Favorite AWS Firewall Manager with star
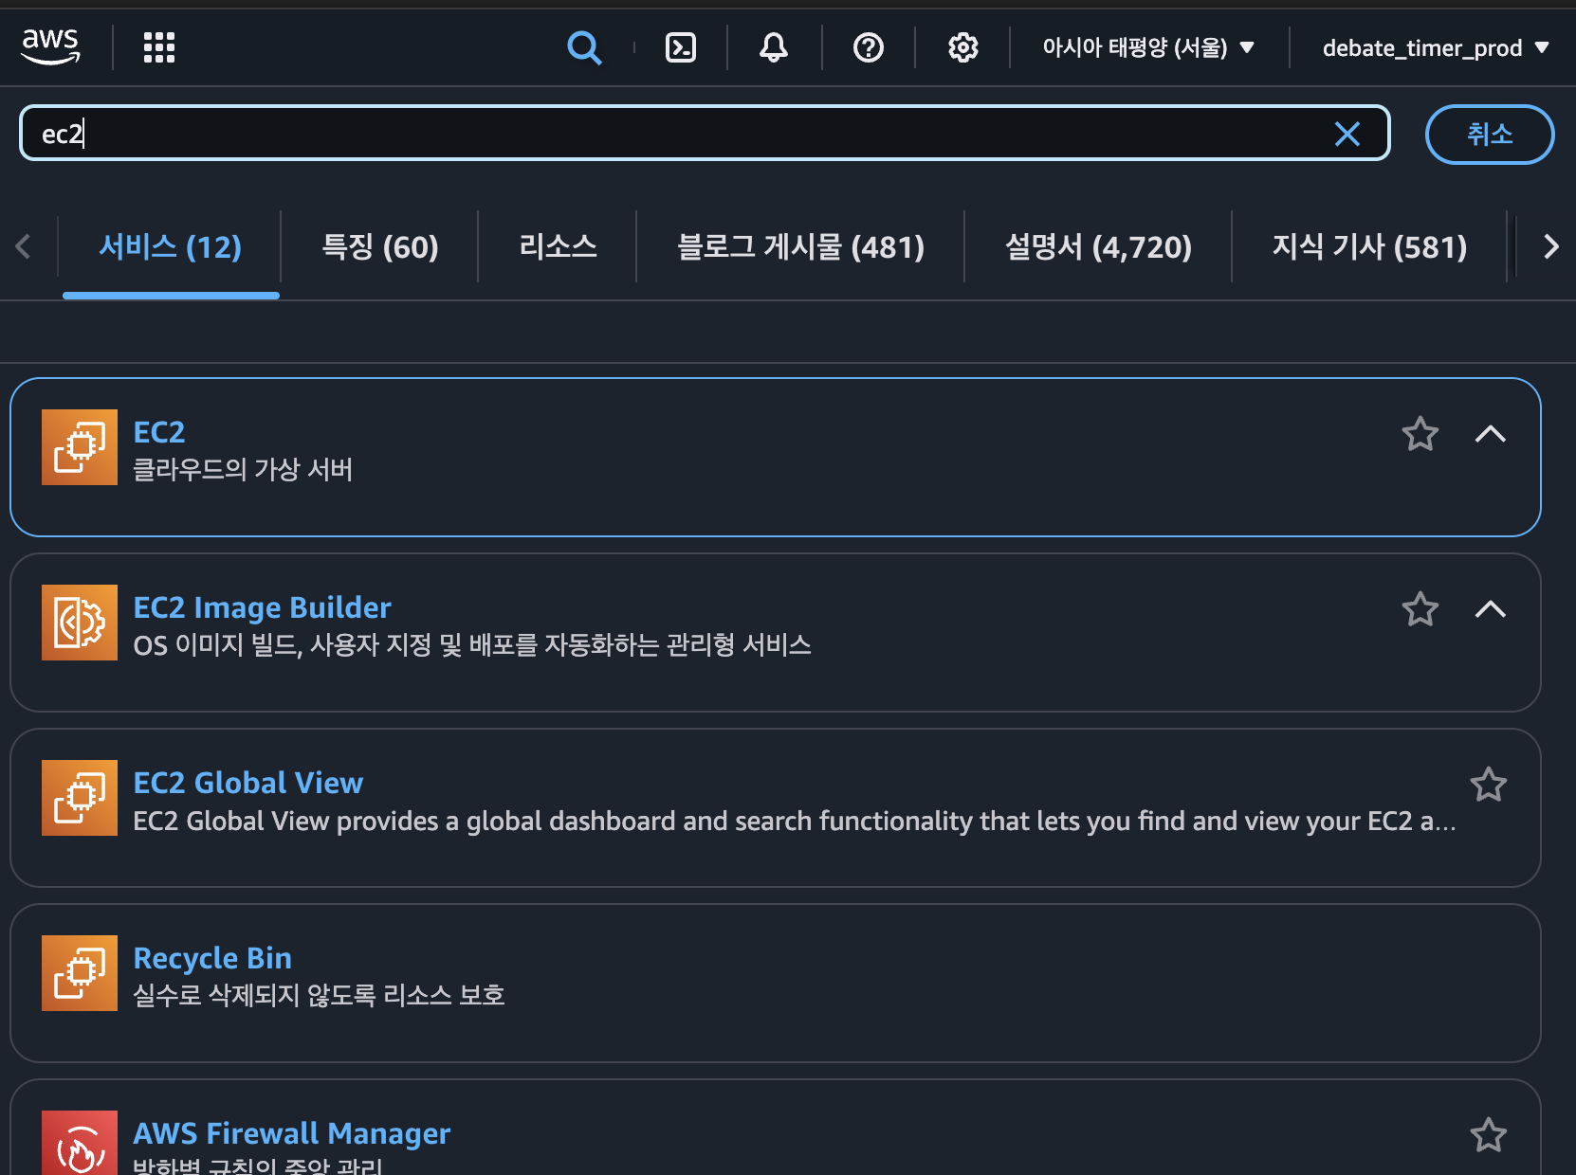Image resolution: width=1576 pixels, height=1175 pixels. tap(1489, 1135)
